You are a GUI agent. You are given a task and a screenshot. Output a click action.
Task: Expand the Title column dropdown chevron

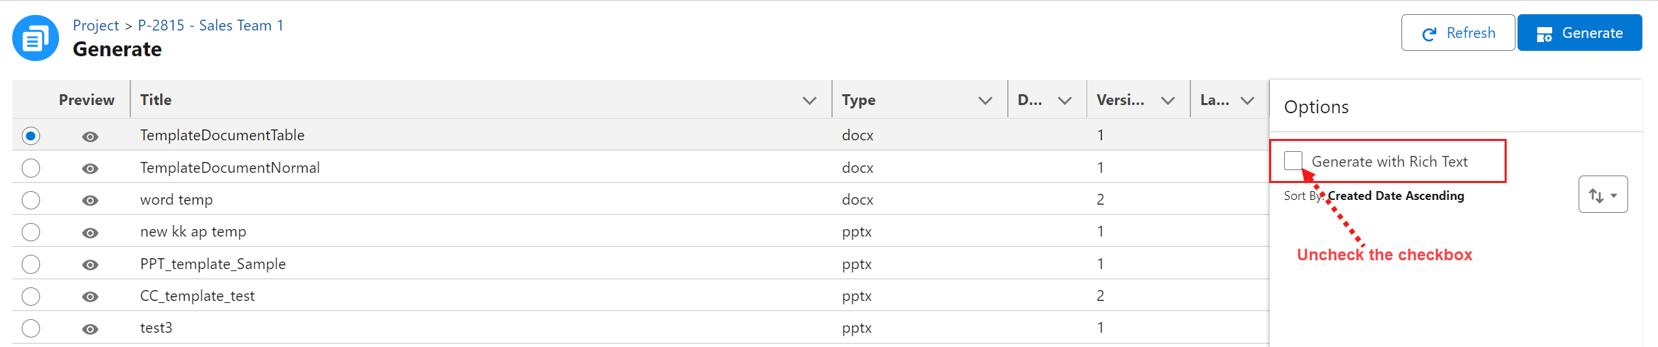(809, 100)
